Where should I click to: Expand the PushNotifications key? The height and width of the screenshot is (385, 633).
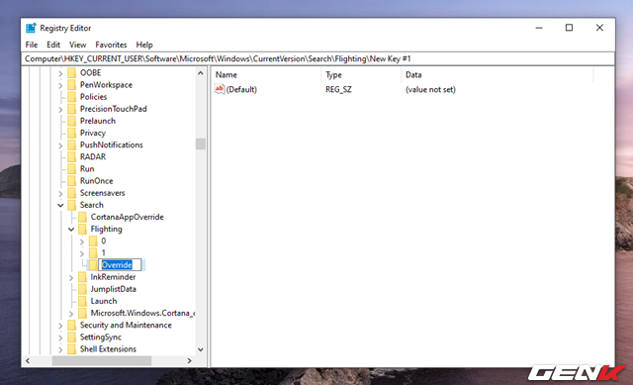point(60,145)
